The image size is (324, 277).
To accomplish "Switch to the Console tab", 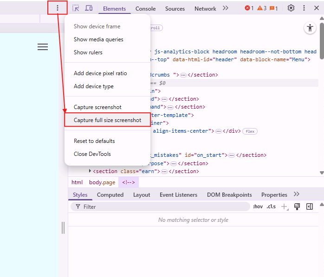I will click(x=145, y=8).
